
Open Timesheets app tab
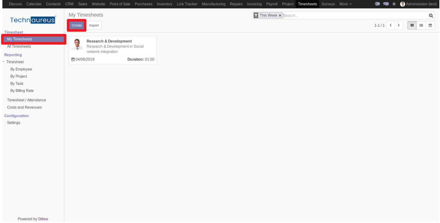tap(307, 4)
